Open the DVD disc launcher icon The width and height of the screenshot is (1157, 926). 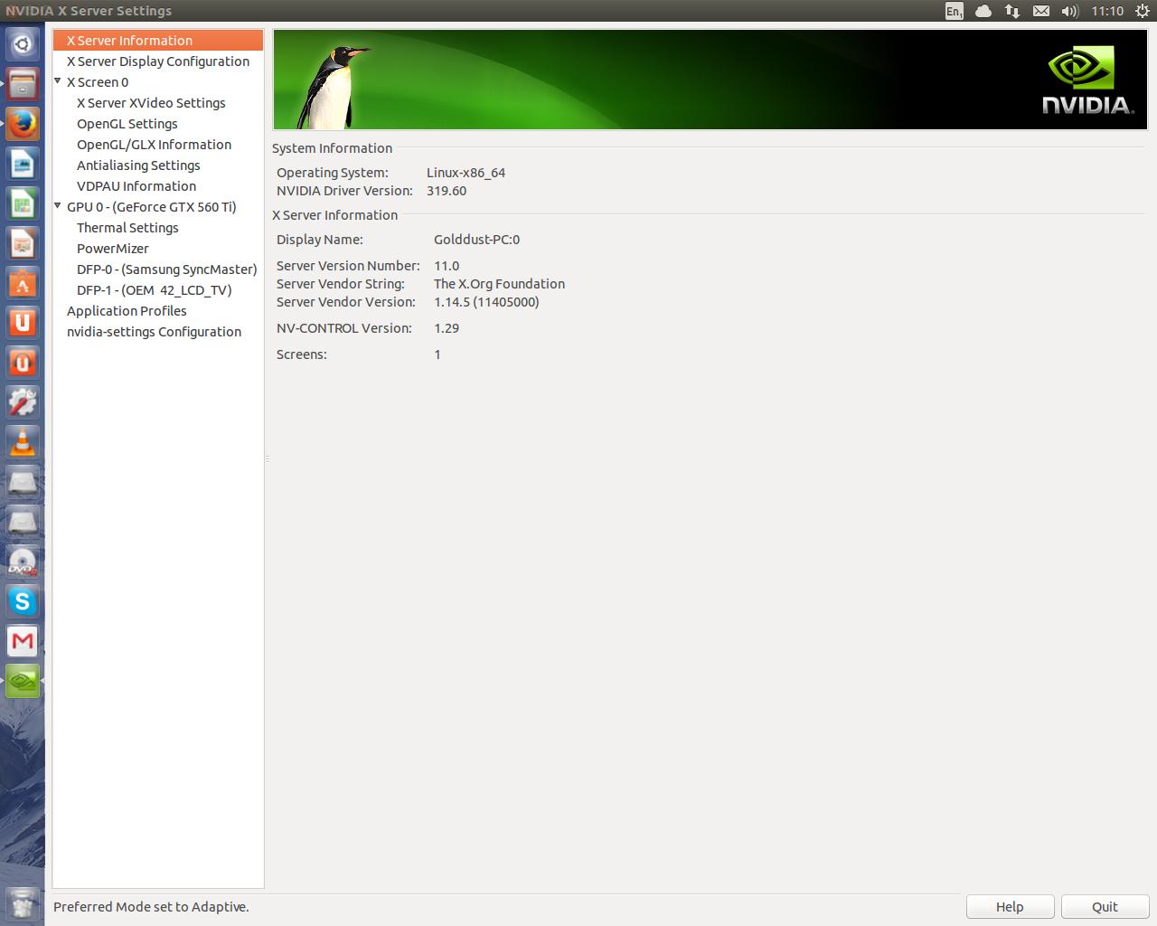23,562
